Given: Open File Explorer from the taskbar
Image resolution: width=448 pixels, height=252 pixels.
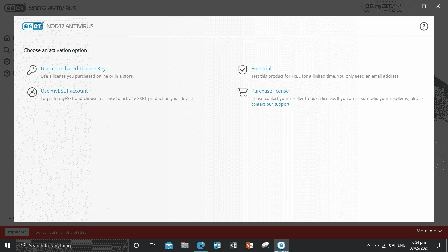Looking at the screenshot, I should coord(185,245).
